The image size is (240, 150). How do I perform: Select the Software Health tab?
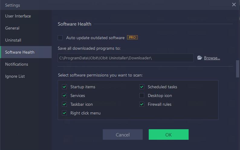pos(20,52)
